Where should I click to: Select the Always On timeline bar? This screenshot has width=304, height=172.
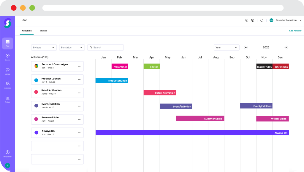[192, 133]
